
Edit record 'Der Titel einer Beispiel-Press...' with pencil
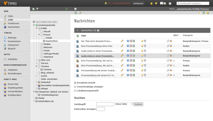coord(122,41)
